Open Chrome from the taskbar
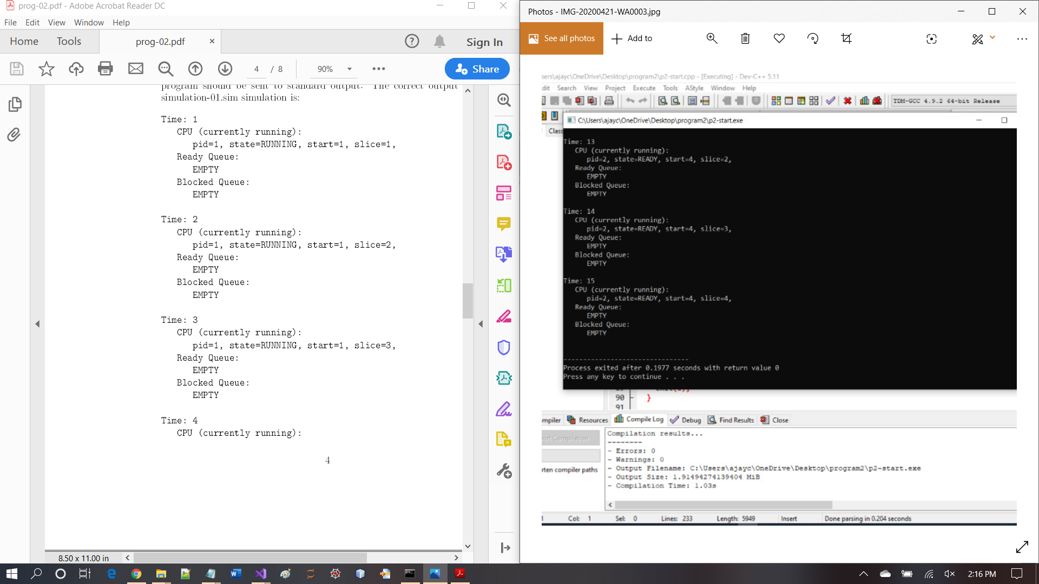Image resolution: width=1039 pixels, height=584 pixels. (136, 574)
